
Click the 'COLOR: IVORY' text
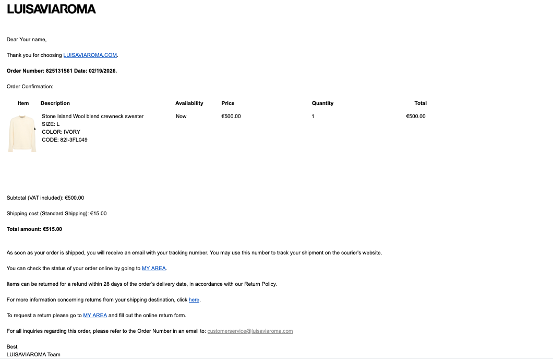61,132
